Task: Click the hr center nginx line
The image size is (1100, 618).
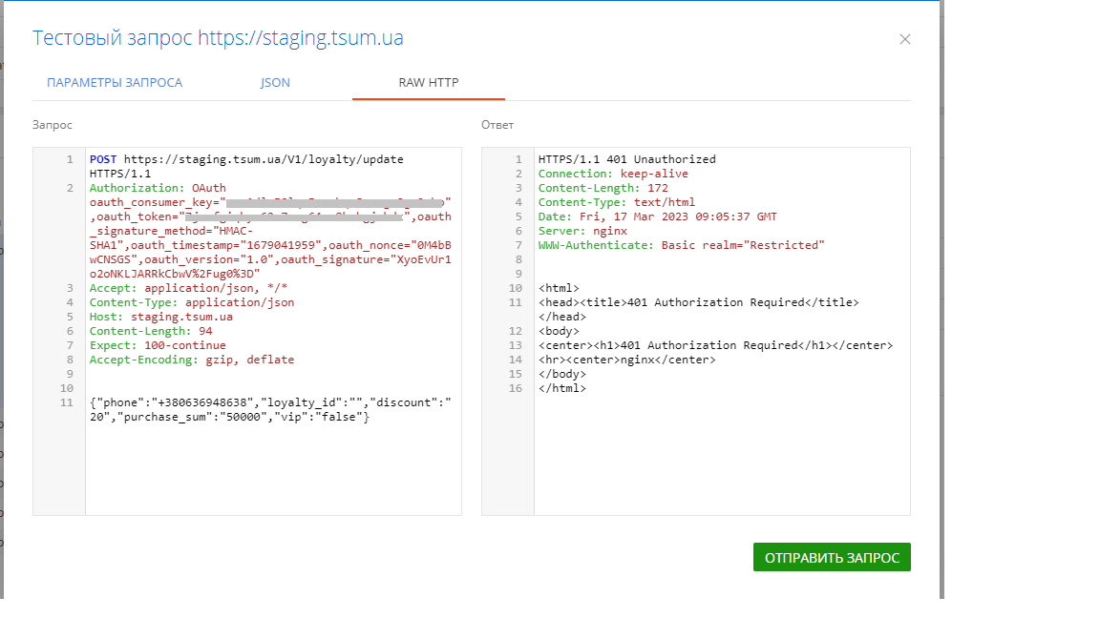Action: [x=627, y=360]
